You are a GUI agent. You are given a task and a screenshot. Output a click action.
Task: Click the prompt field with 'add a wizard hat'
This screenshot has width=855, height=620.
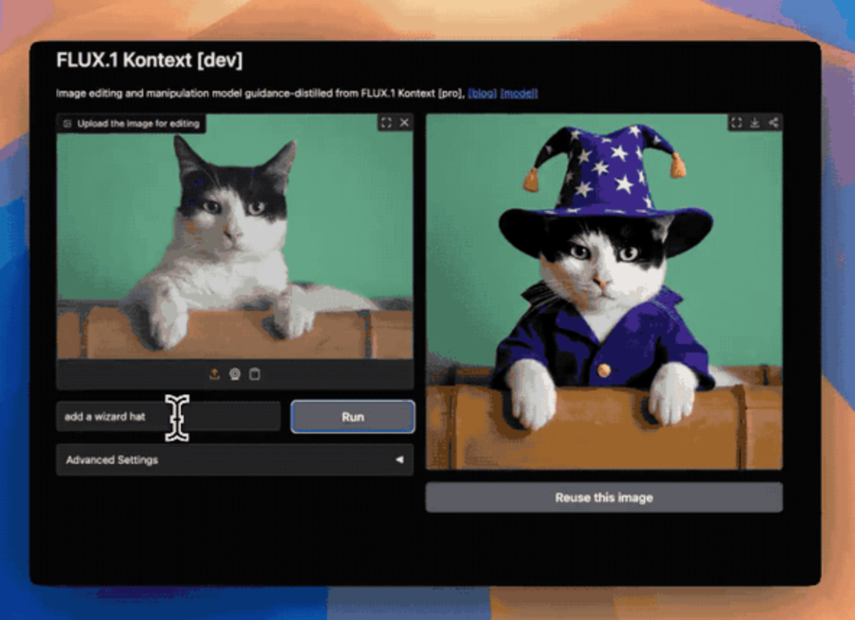[x=169, y=417]
